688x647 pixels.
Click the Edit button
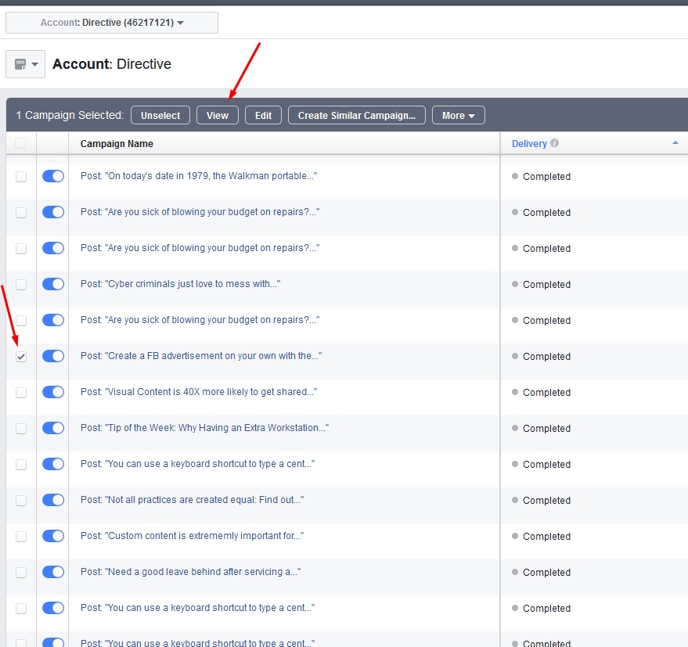(x=263, y=115)
